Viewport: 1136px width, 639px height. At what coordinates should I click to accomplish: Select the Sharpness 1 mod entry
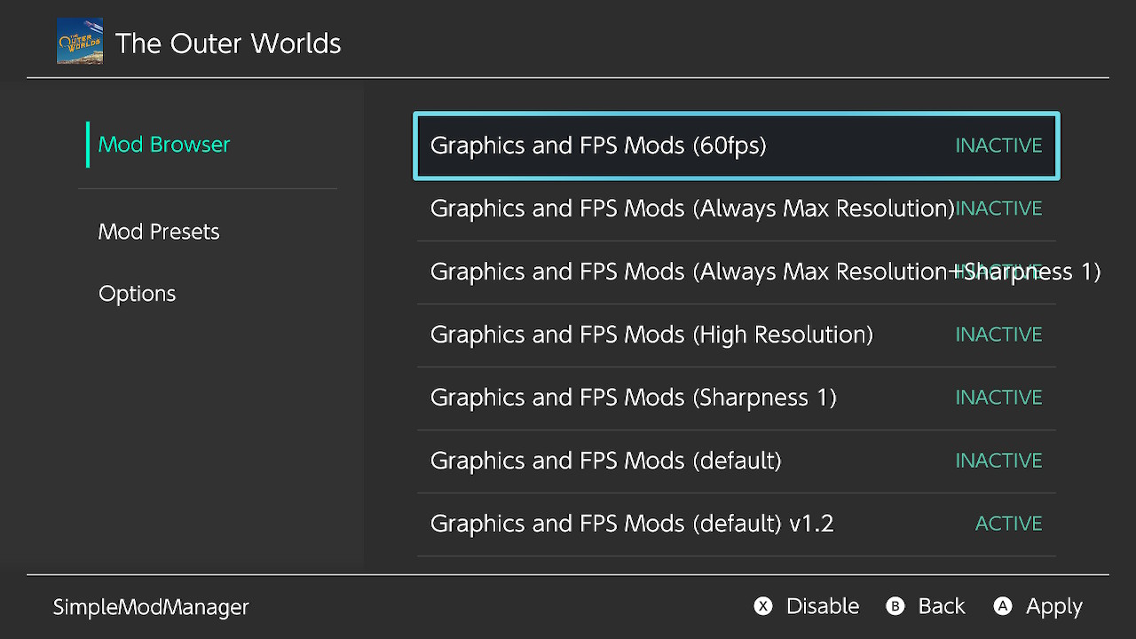coord(634,398)
